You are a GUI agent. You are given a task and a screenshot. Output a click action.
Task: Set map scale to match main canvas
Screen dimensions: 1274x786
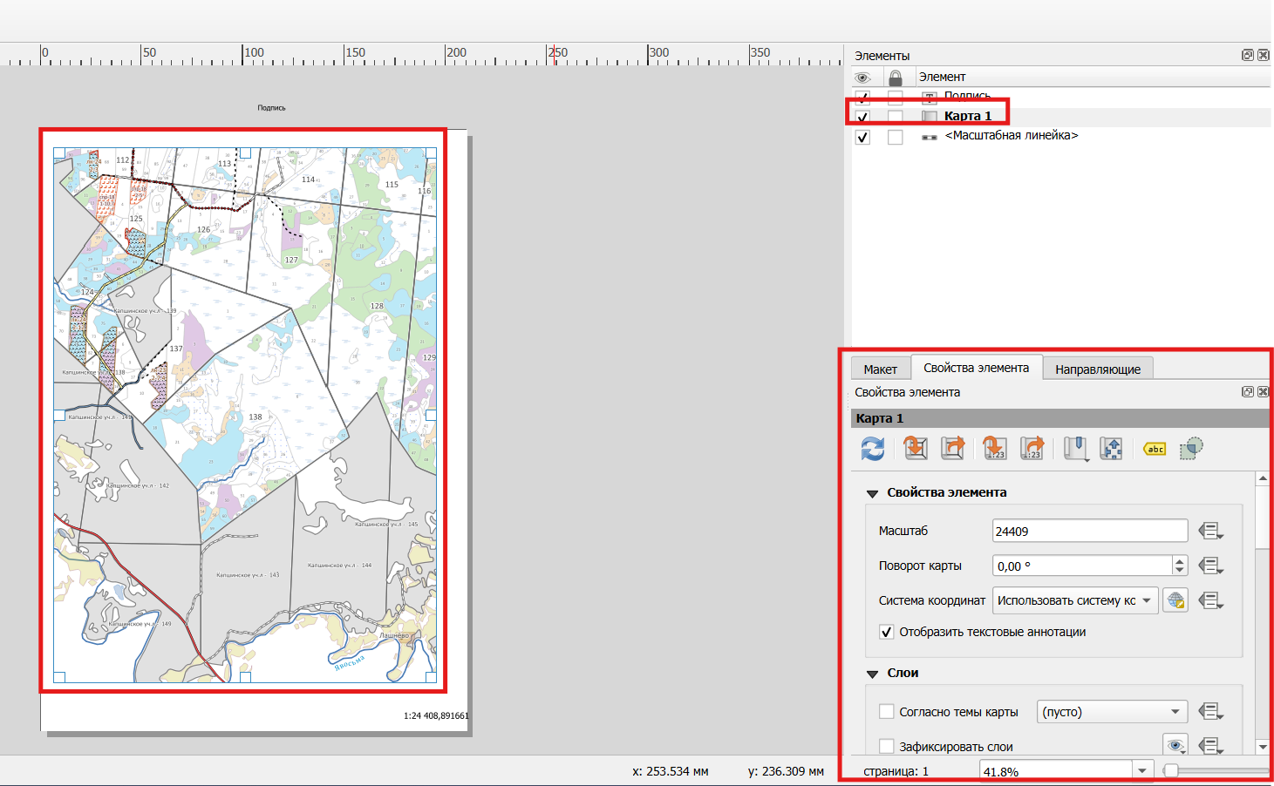(995, 449)
